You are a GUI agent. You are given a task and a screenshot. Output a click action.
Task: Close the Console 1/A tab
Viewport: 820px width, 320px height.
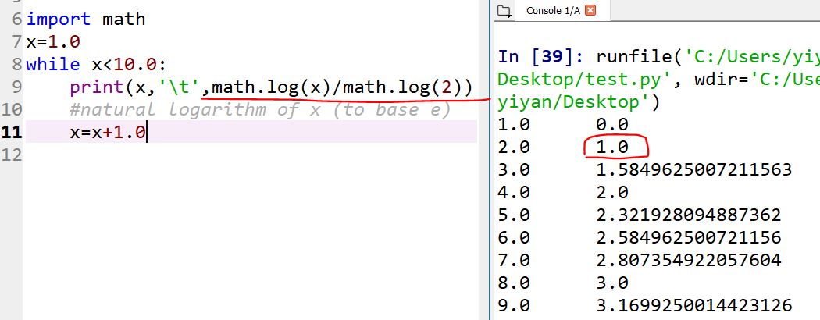590,11
